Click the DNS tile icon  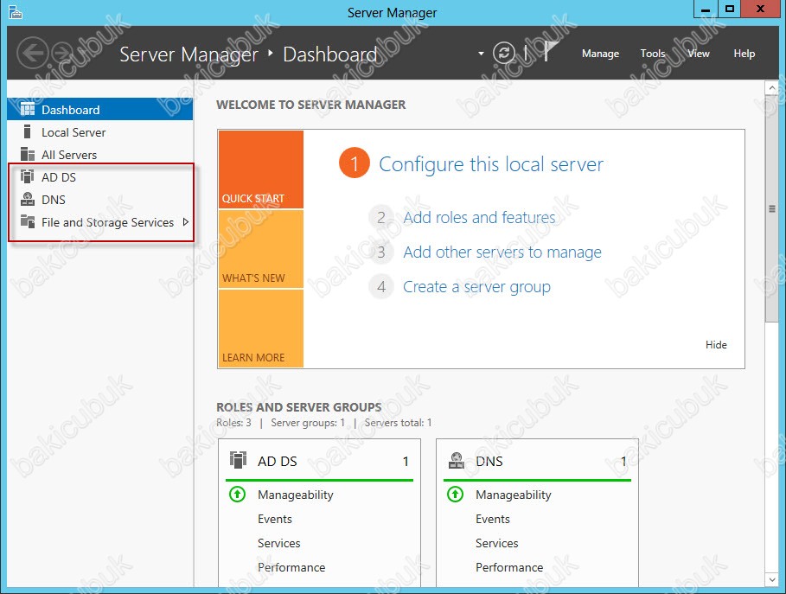[457, 460]
